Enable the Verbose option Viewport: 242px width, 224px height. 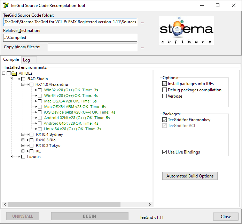pos(164,96)
